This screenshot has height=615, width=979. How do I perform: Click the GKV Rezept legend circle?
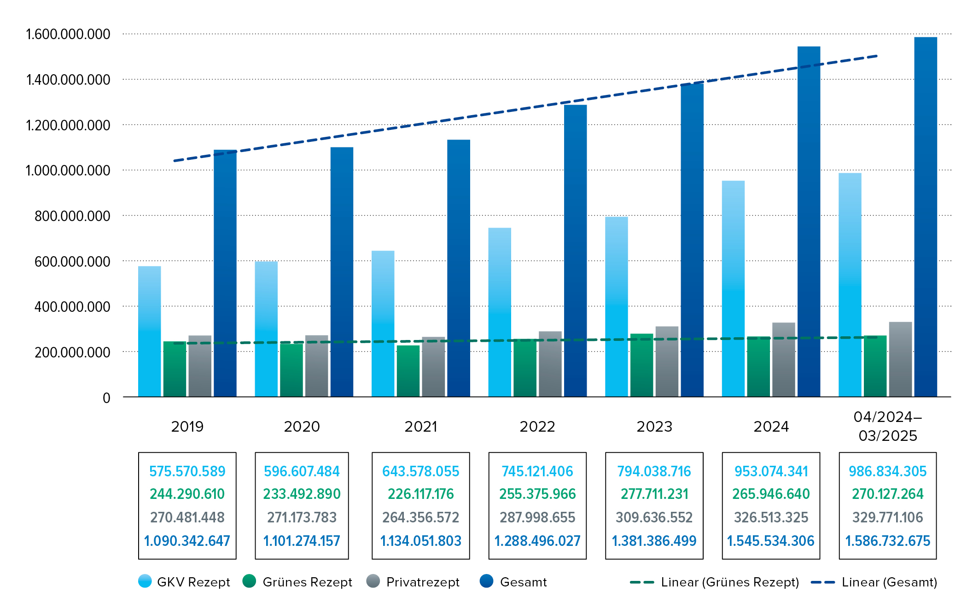(x=145, y=581)
